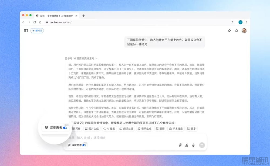Screen dimensions: 270x166
Task: Select the 图片生成 skill chip
Action: point(92,129)
